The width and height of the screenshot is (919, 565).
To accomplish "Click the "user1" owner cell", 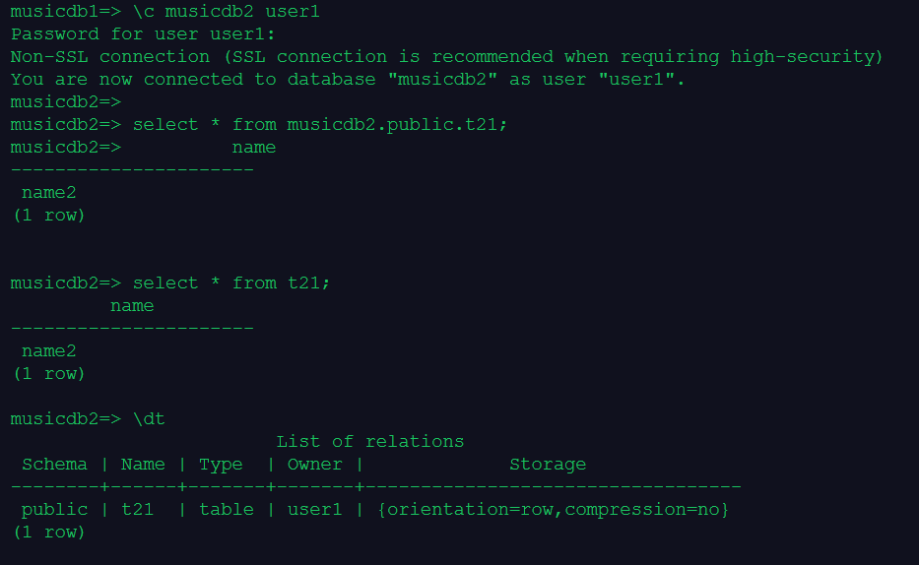I will (x=314, y=510).
